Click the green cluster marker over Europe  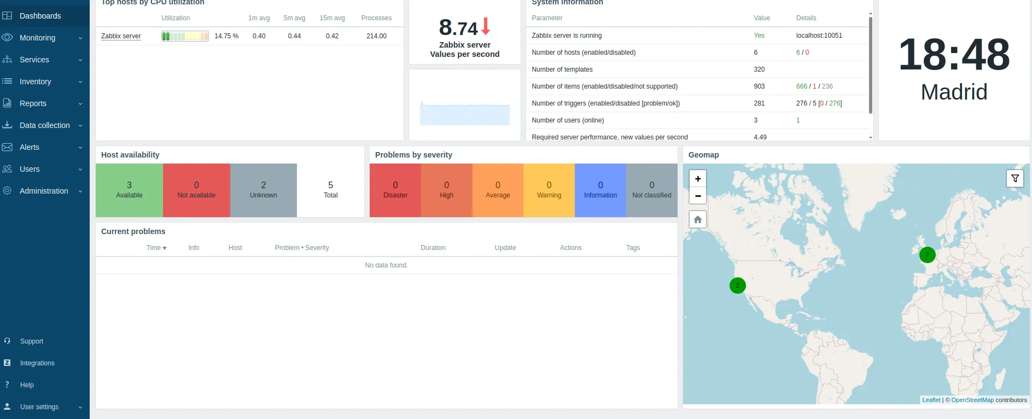point(928,255)
